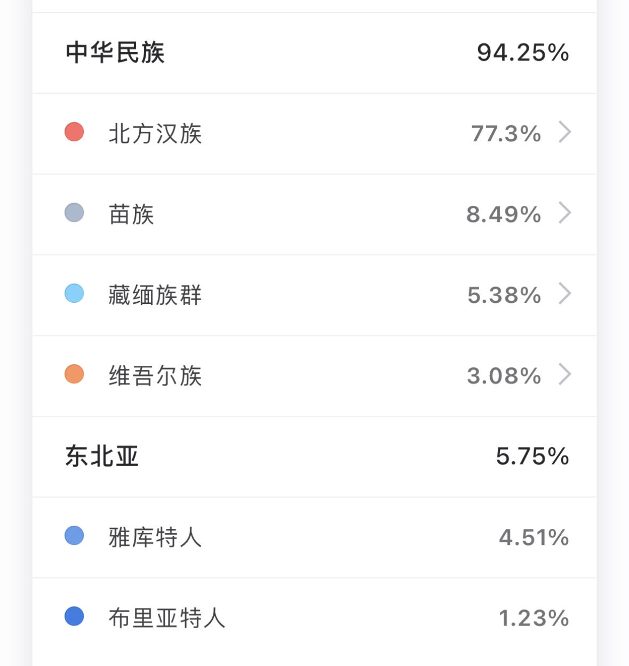
Task: Expand the 藏缅族群 chevron arrow
Action: point(565,293)
